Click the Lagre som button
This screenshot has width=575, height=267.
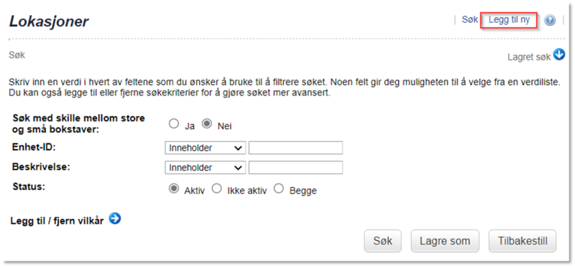(445, 241)
